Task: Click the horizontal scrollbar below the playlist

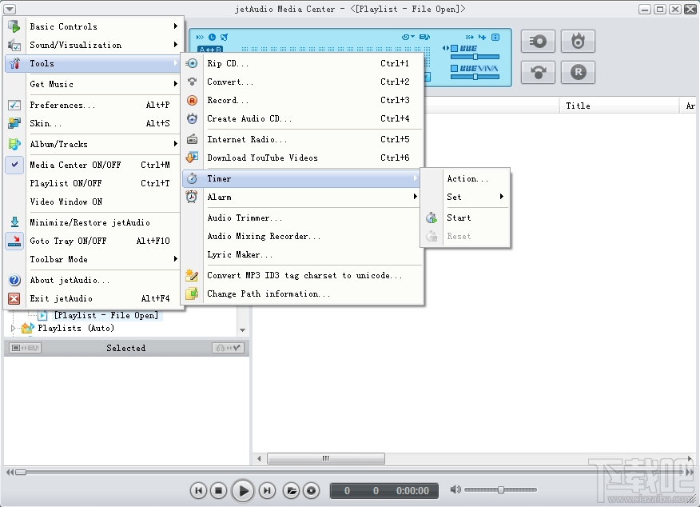Action: point(325,457)
